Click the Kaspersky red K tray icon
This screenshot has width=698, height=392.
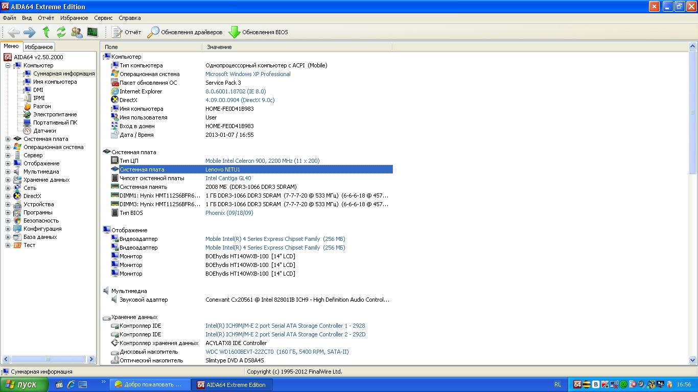(x=605, y=384)
